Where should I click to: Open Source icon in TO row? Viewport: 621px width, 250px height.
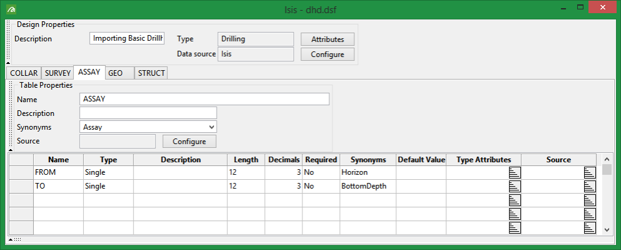pyautogui.click(x=590, y=186)
